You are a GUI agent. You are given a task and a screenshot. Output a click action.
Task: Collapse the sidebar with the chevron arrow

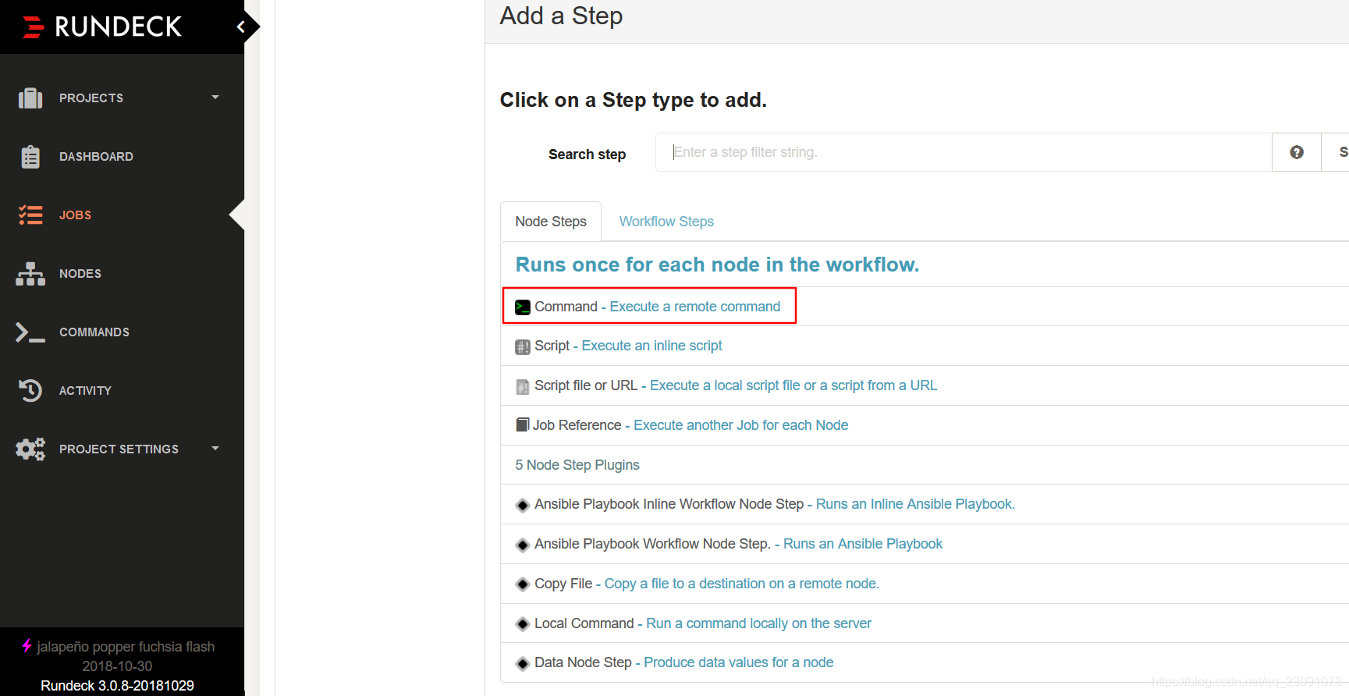click(x=241, y=27)
